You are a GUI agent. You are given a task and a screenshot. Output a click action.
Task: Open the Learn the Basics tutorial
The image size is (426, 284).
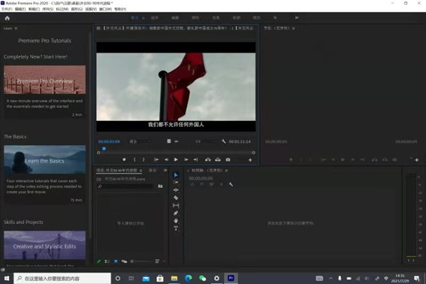click(44, 159)
